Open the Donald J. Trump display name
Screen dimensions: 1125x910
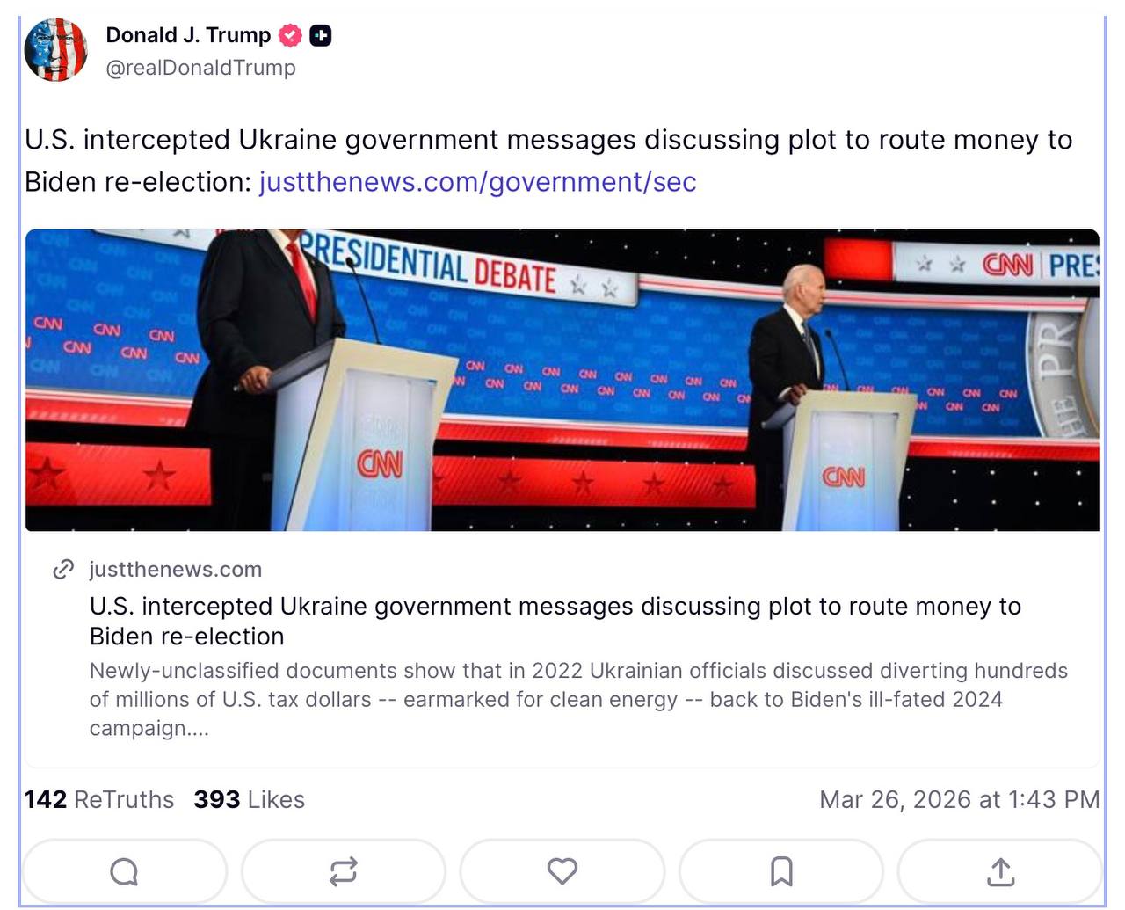click(188, 35)
